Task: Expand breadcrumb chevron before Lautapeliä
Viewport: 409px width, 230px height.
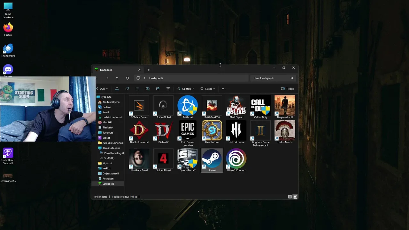Action: pyautogui.click(x=144, y=78)
